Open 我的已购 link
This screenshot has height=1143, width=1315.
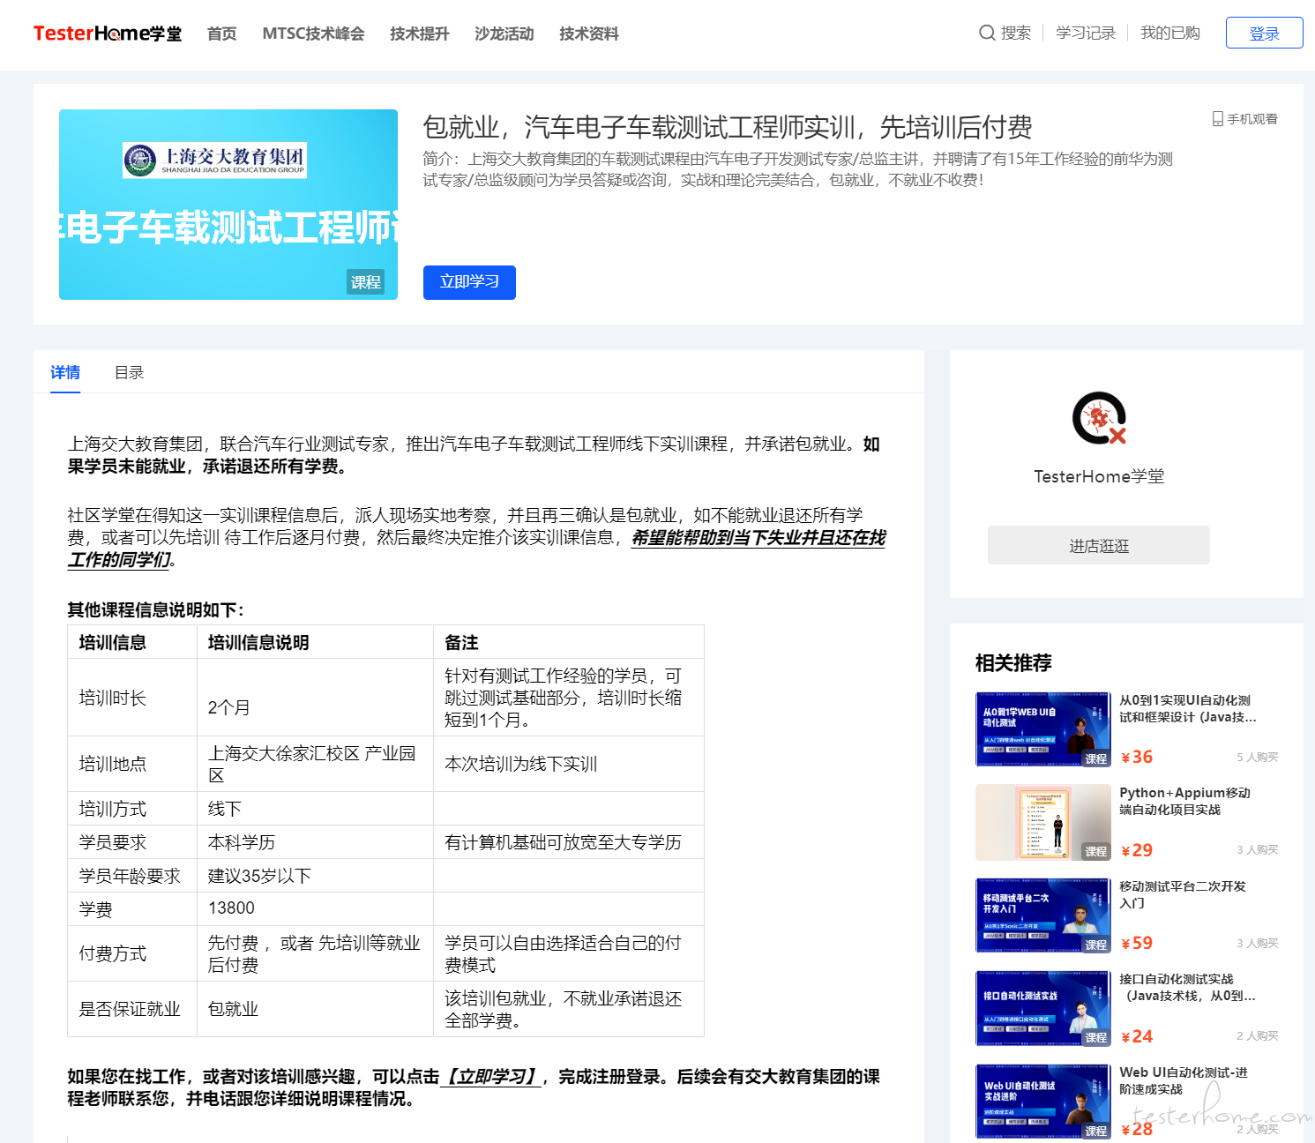1170,33
